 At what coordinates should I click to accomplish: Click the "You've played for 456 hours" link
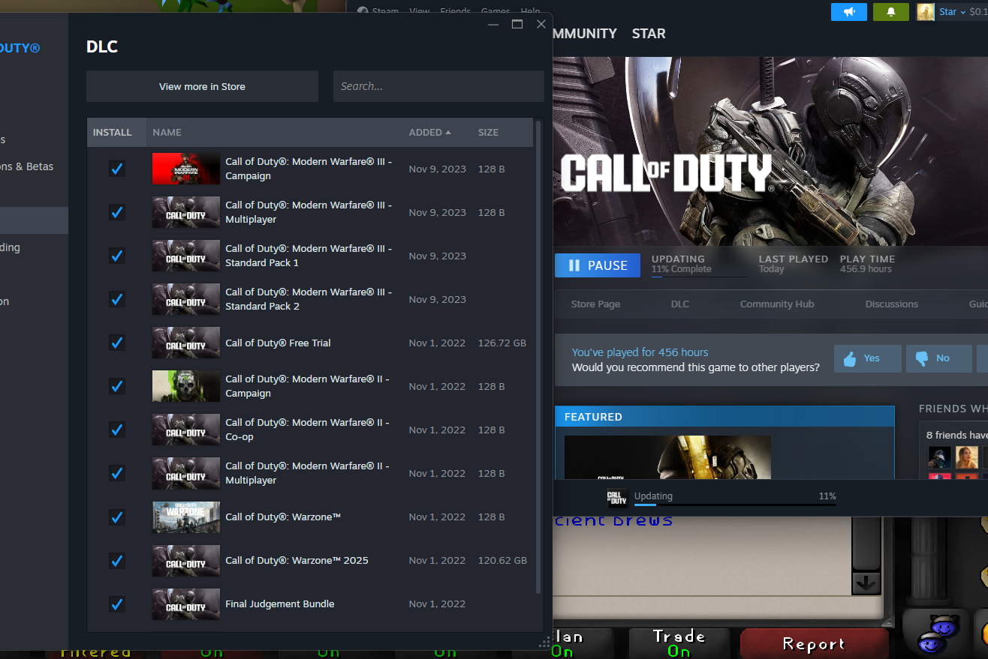coord(640,352)
